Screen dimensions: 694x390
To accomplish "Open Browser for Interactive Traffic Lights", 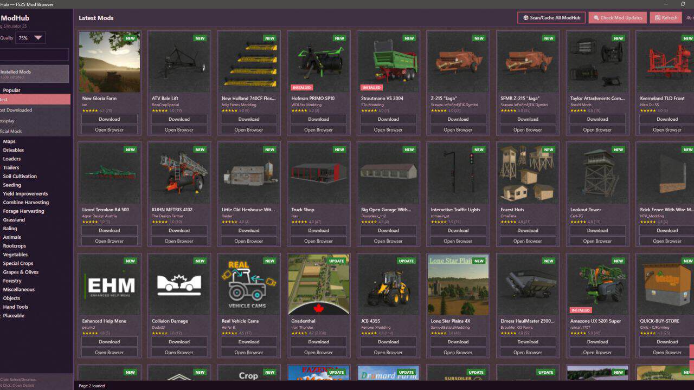I will coord(458,241).
